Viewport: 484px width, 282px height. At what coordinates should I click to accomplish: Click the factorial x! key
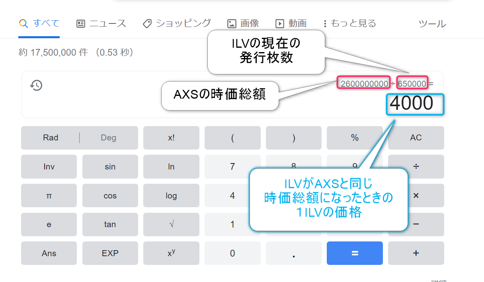point(171,138)
